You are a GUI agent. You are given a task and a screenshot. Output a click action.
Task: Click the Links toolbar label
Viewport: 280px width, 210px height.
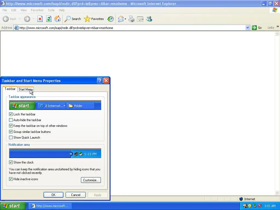[x=271, y=28]
